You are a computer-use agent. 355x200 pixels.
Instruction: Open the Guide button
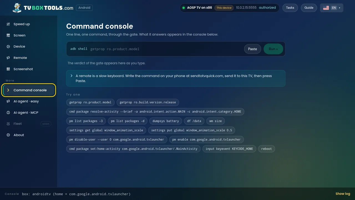pos(309,8)
